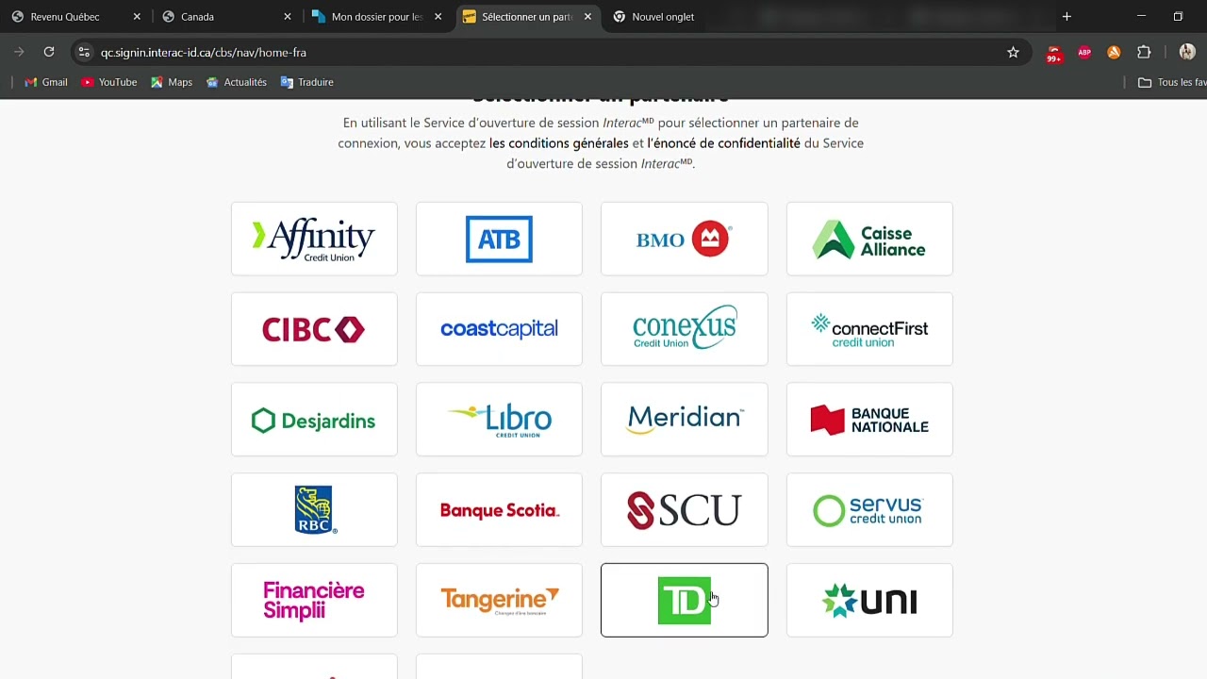1207x679 pixels.
Task: Choose ATB as sign-in partner
Action: point(499,239)
